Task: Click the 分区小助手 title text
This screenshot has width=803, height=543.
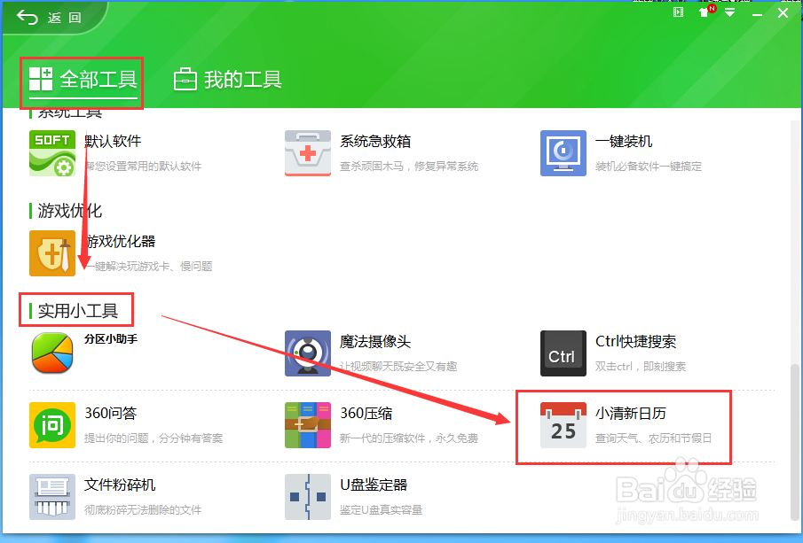Action: (111, 339)
